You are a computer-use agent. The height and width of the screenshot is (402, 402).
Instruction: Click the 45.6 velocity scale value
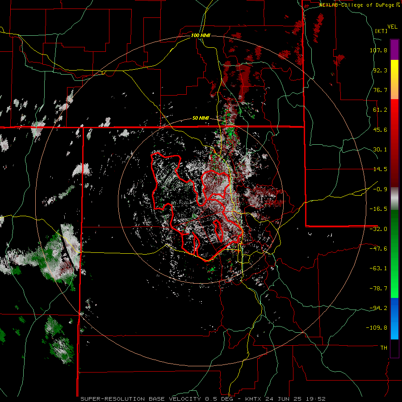380,130
